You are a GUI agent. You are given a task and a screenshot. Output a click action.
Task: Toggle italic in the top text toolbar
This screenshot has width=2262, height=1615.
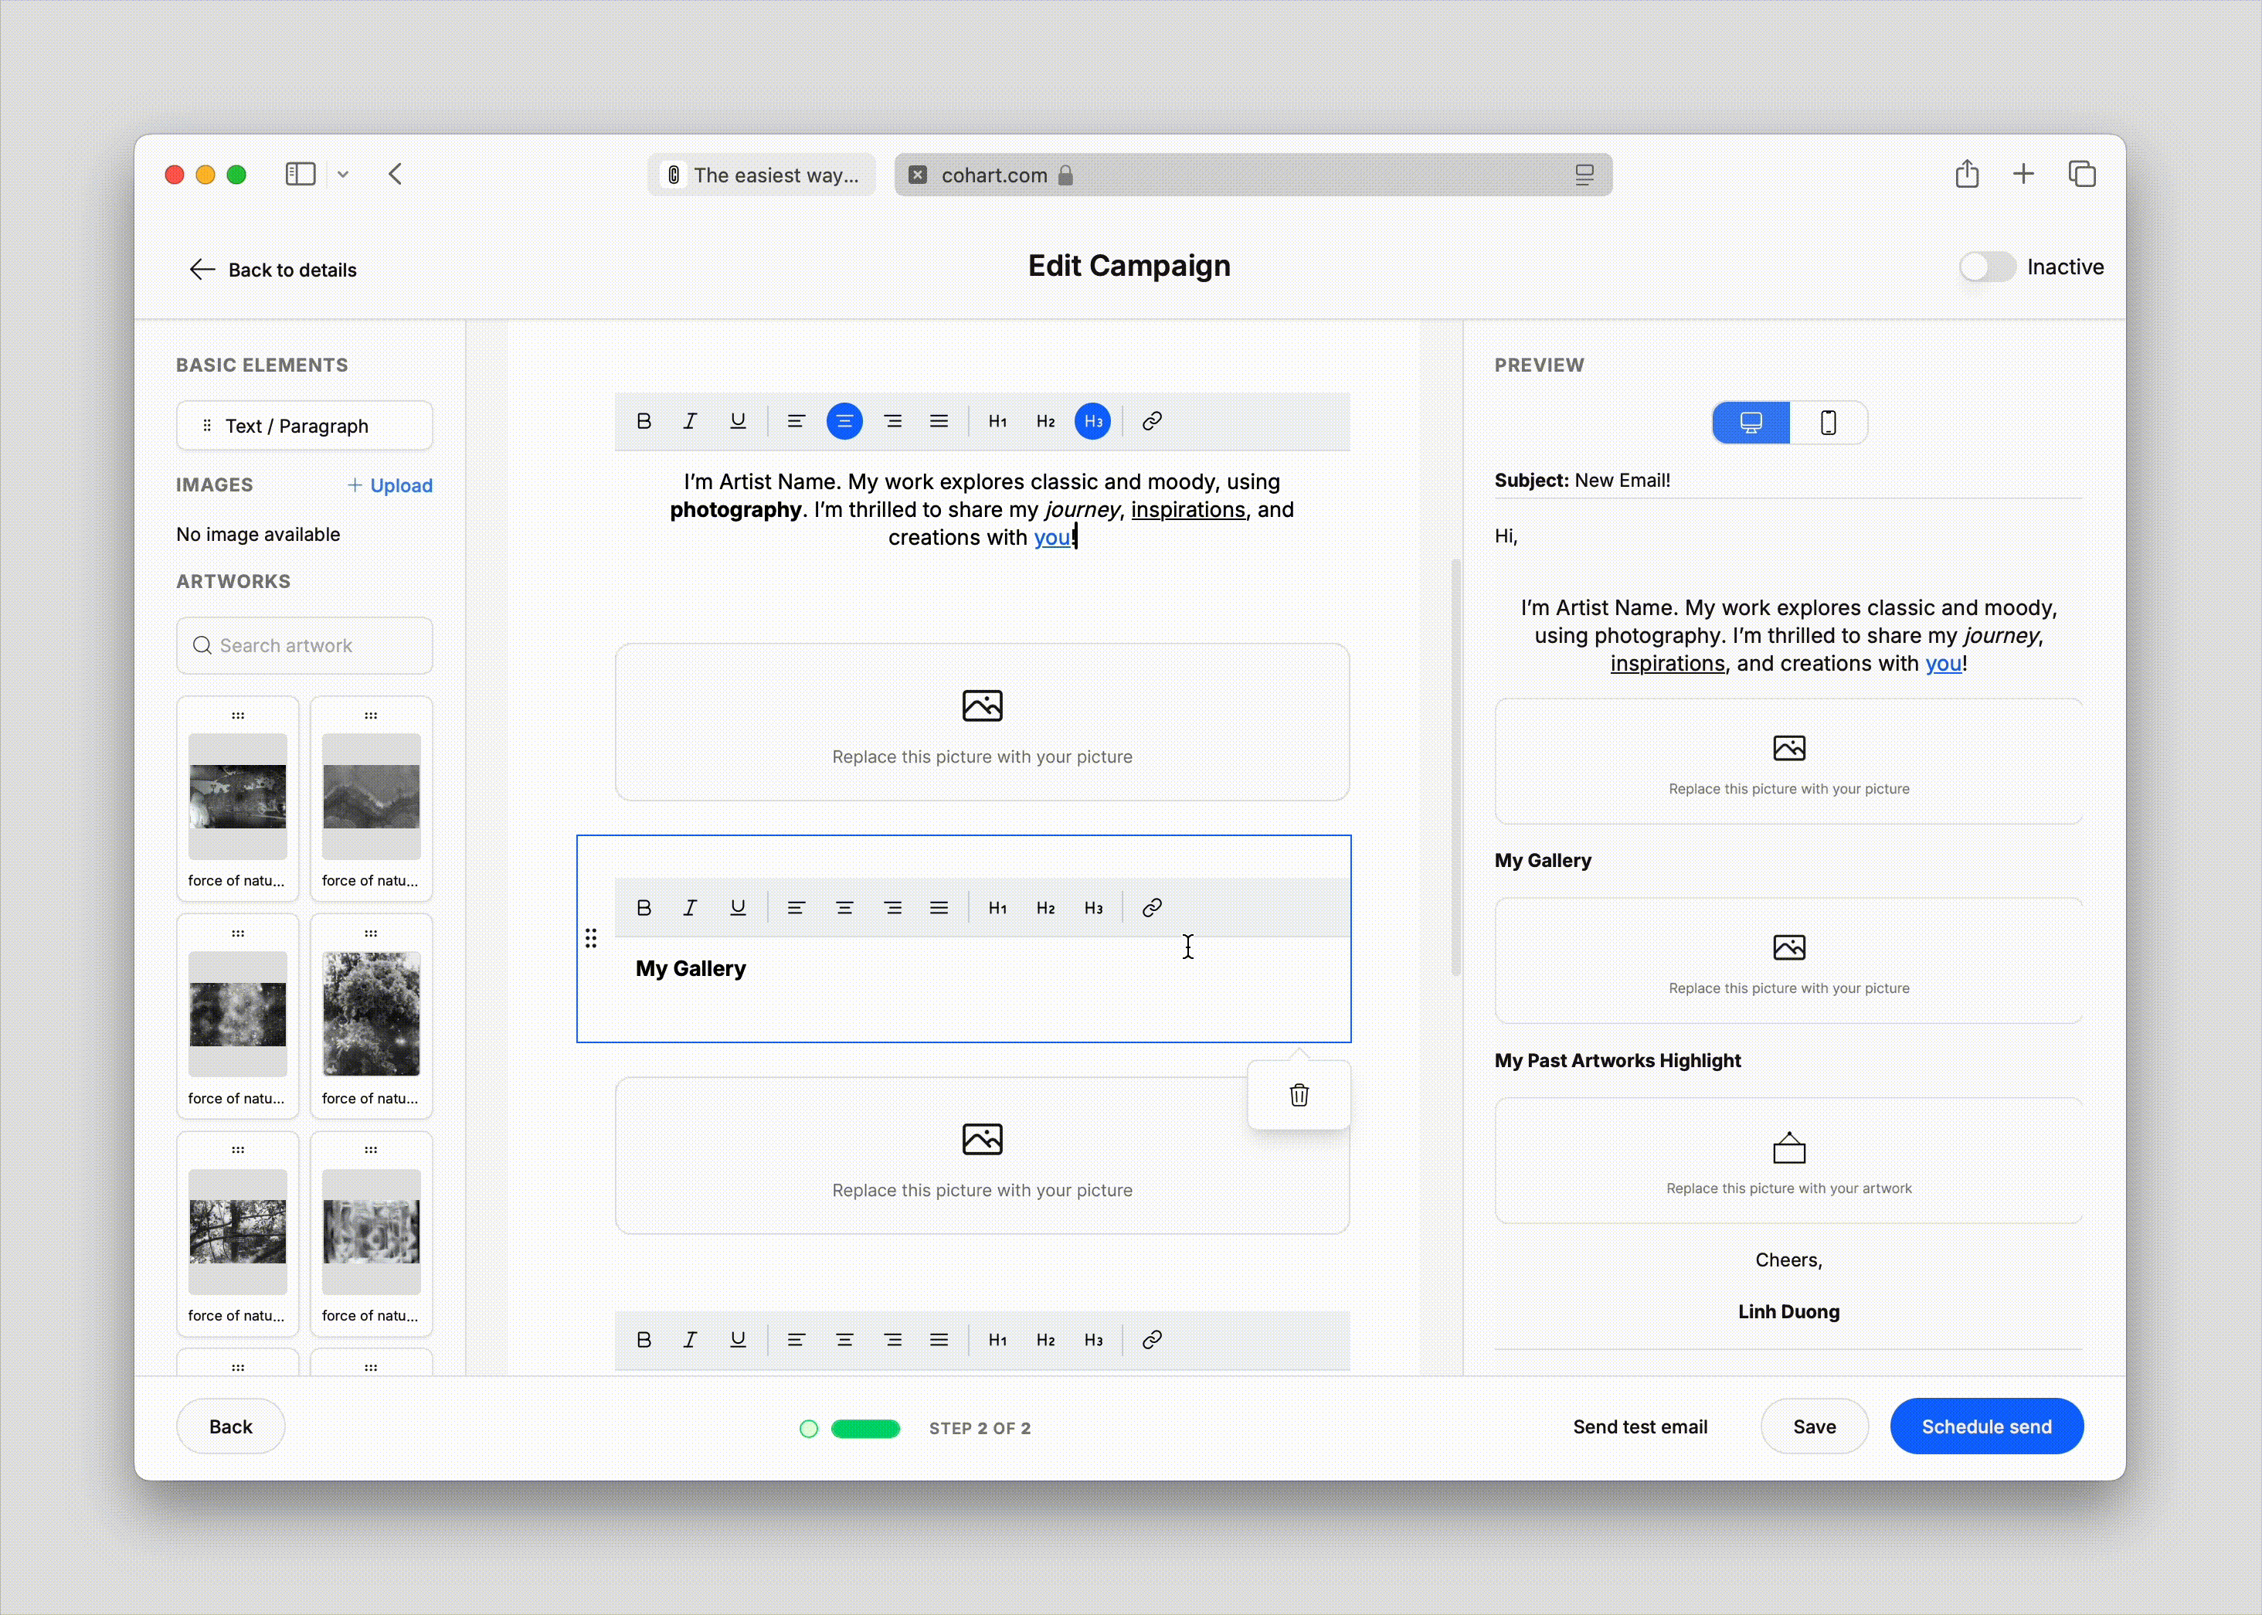click(x=690, y=422)
